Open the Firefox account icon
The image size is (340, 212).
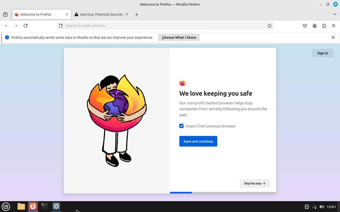pos(314,26)
